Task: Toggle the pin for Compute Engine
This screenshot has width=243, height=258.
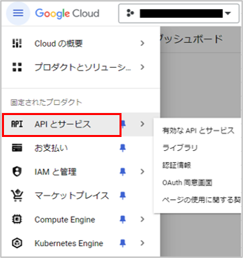Action: [123, 219]
